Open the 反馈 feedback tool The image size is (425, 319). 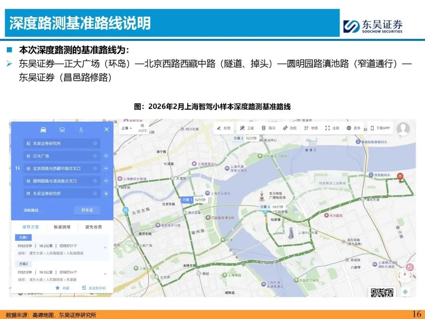coord(224,128)
